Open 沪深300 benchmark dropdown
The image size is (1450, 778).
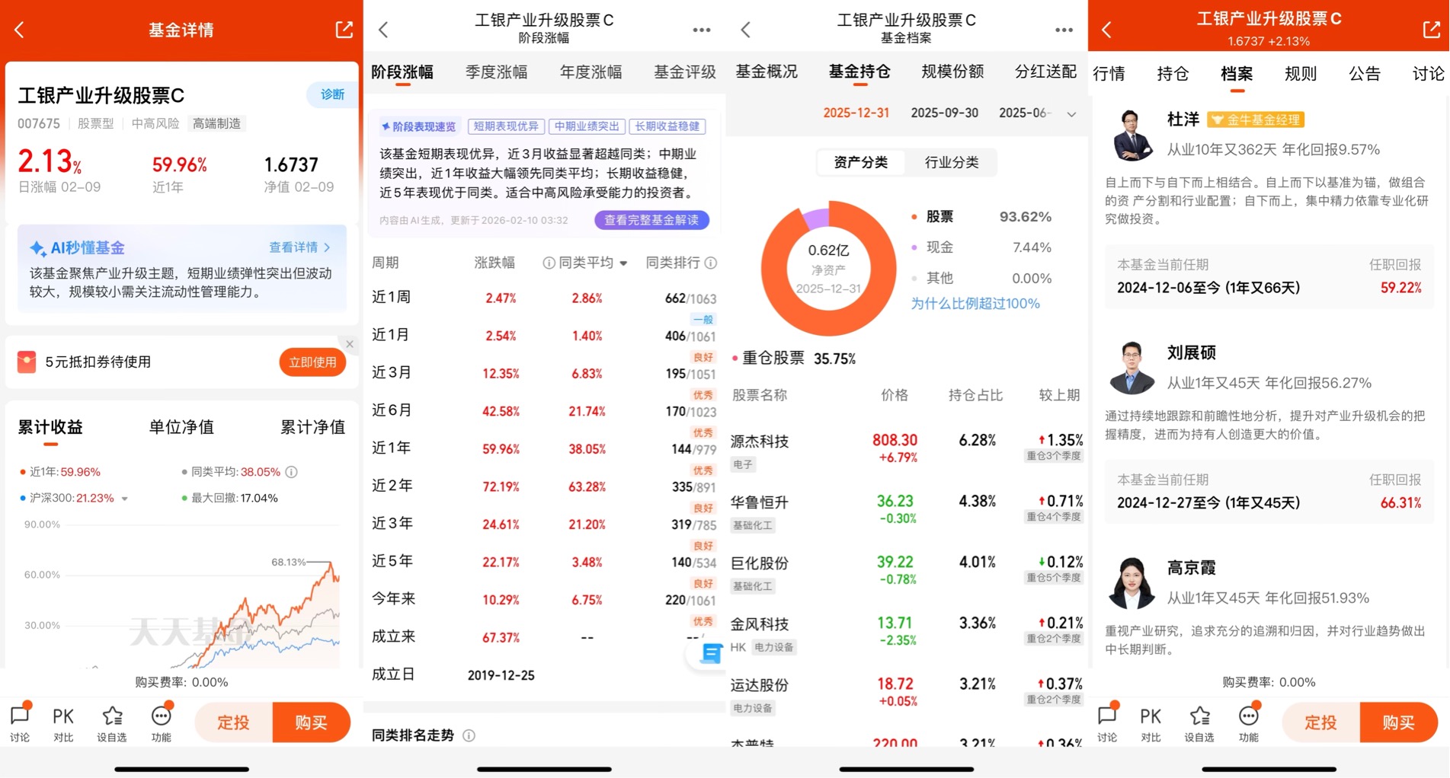125,499
